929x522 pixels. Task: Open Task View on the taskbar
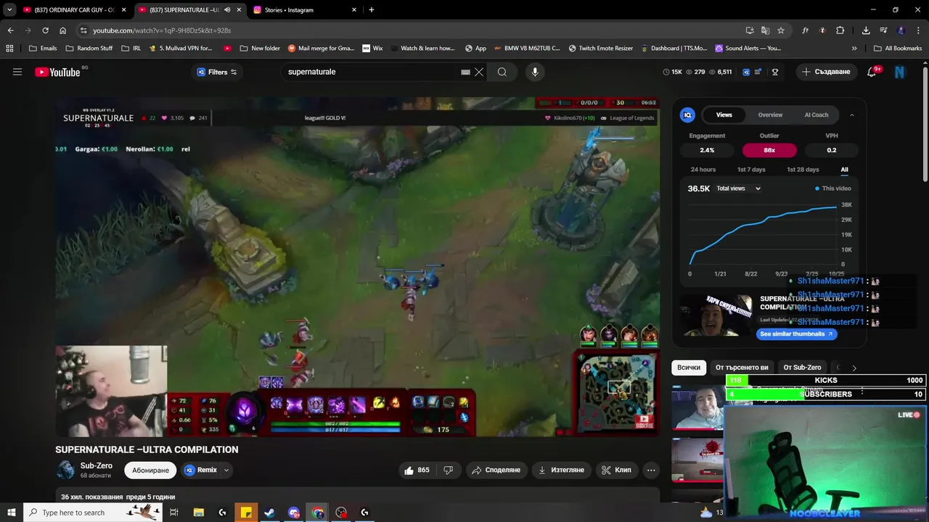[x=174, y=513]
